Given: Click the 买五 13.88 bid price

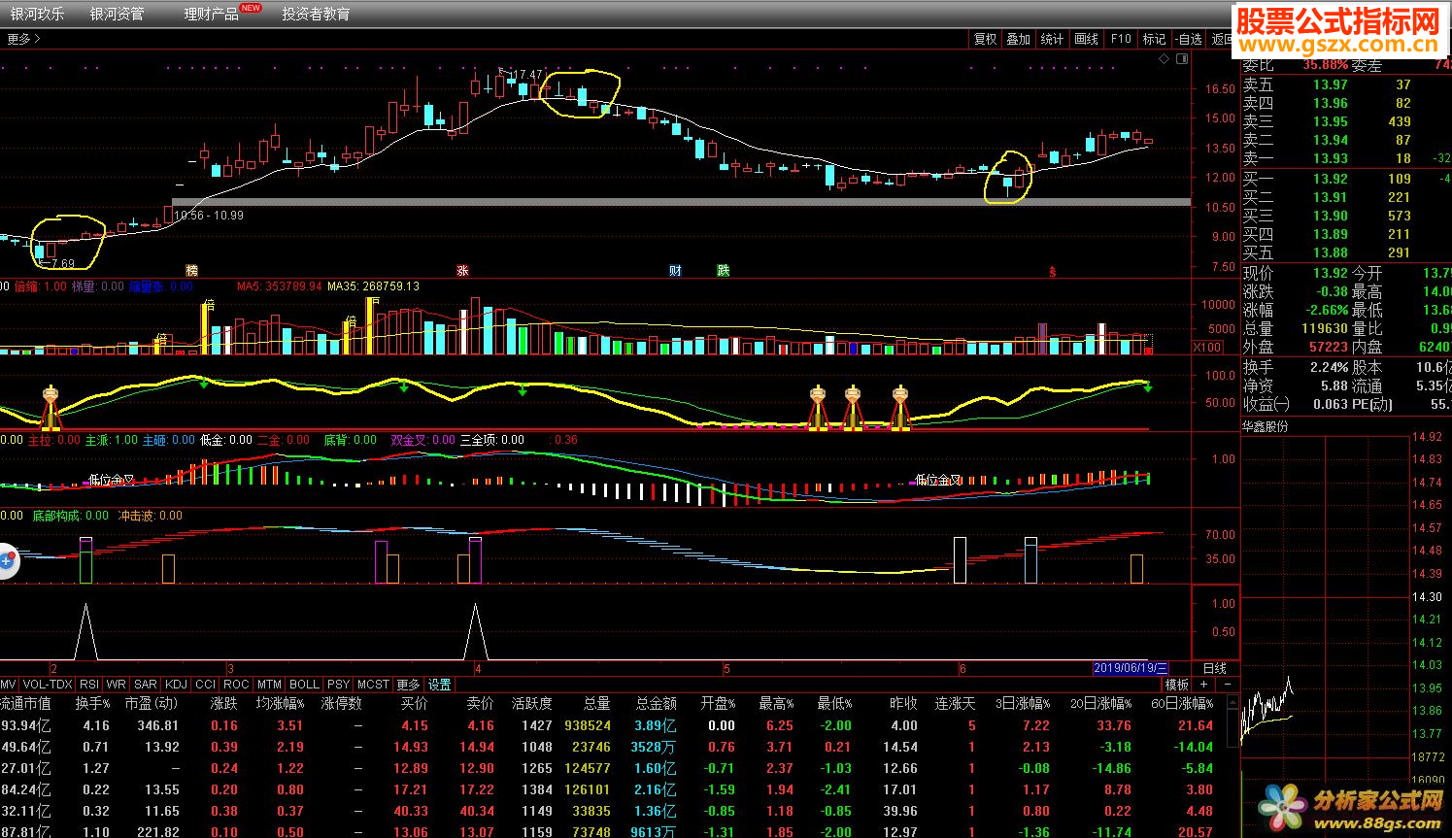Looking at the screenshot, I should (x=1331, y=252).
